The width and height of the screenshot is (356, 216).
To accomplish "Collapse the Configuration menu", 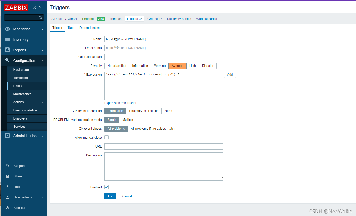I will click(42, 61).
